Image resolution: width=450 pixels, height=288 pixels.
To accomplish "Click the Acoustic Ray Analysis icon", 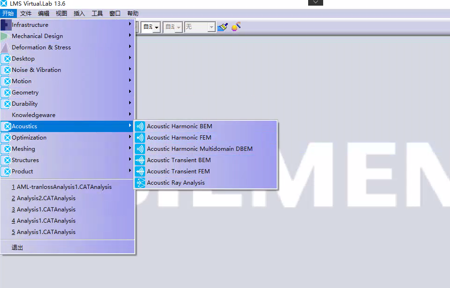I will click(x=140, y=183).
